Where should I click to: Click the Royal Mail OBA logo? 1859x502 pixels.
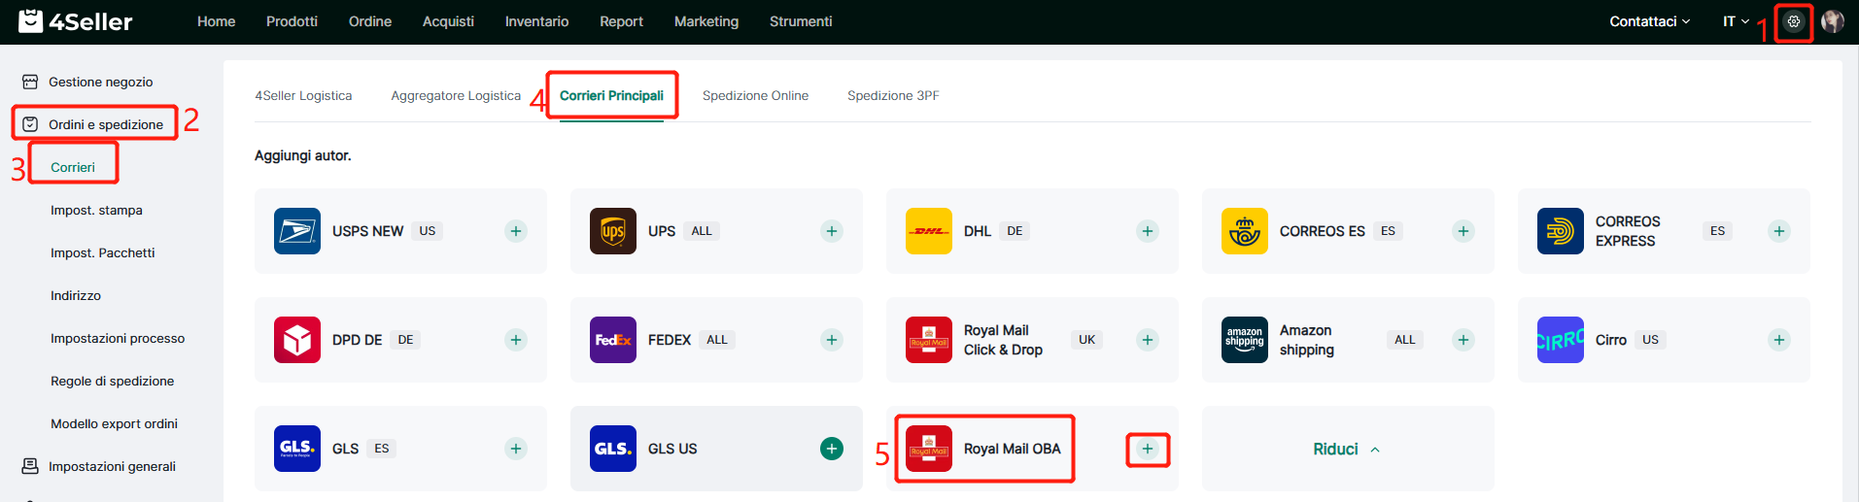click(929, 449)
